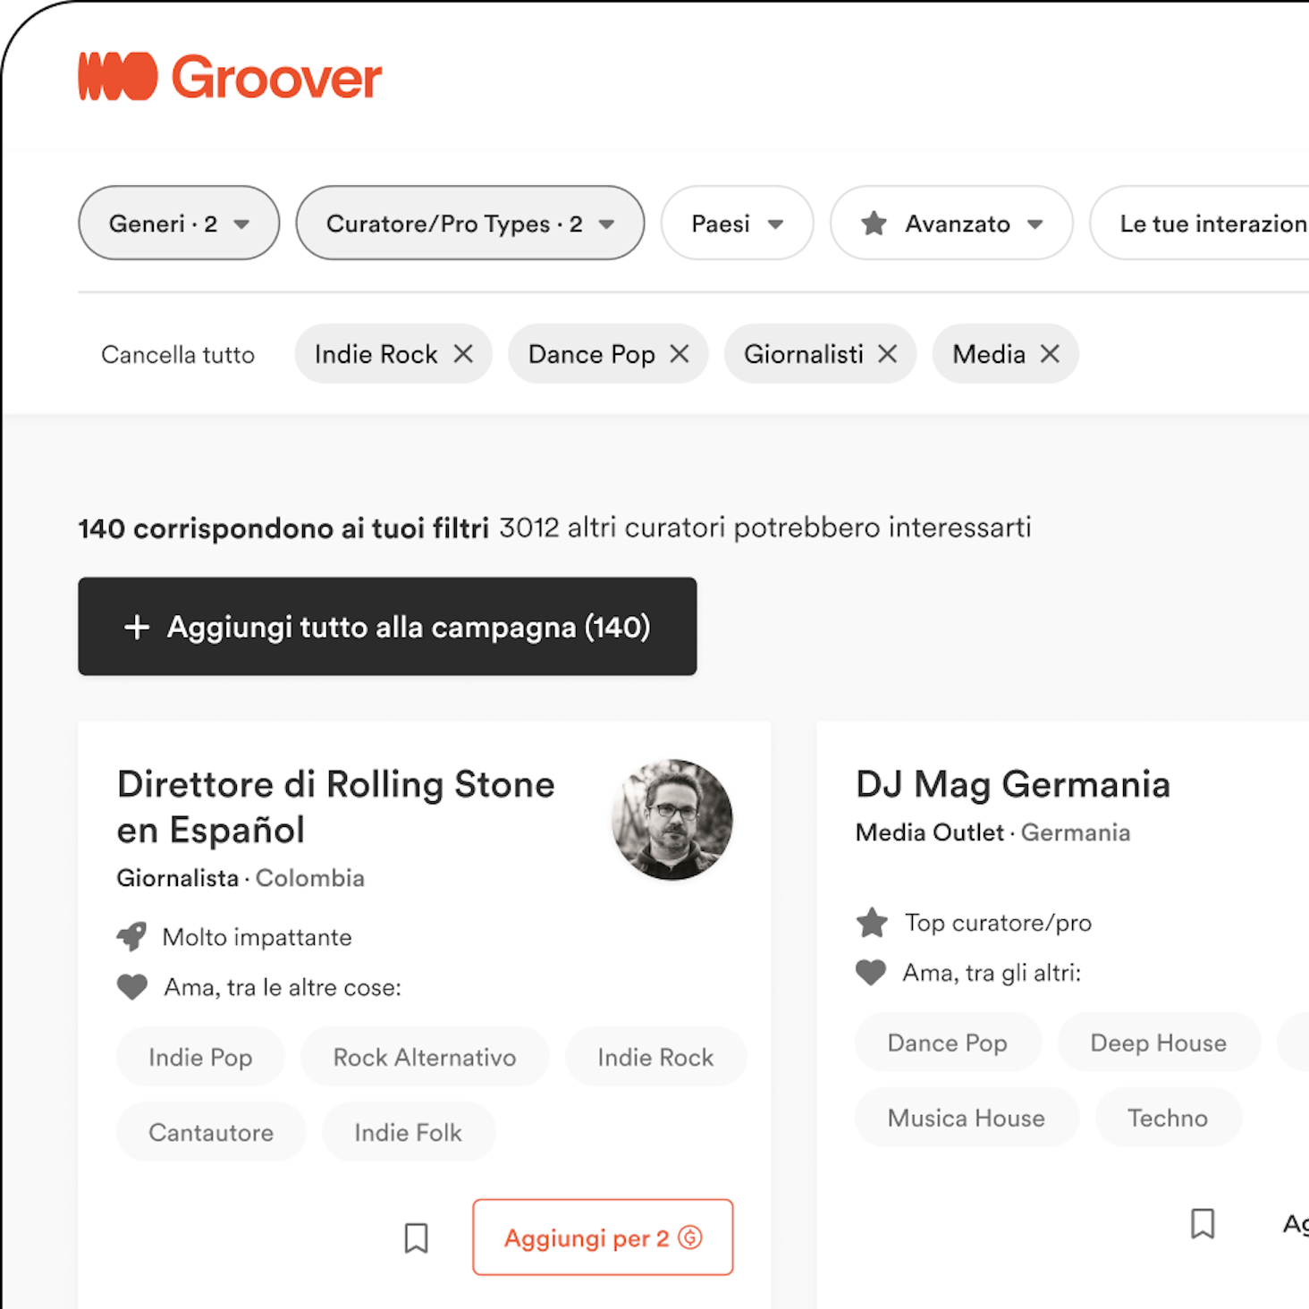Viewport: 1309px width, 1309px height.
Task: Click the heart icon beside Ama, tra gli altri
Action: point(871,972)
